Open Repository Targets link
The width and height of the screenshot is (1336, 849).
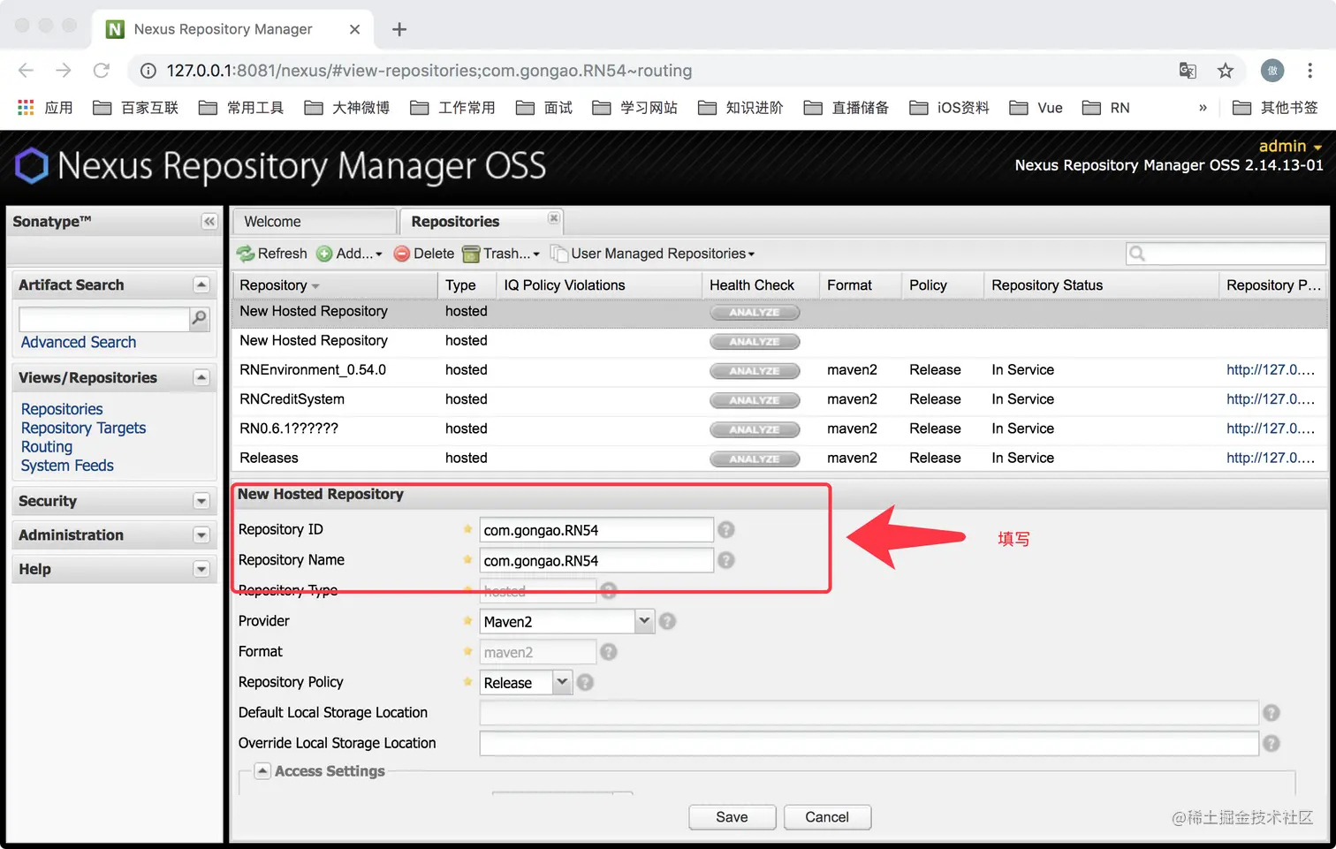click(x=83, y=428)
